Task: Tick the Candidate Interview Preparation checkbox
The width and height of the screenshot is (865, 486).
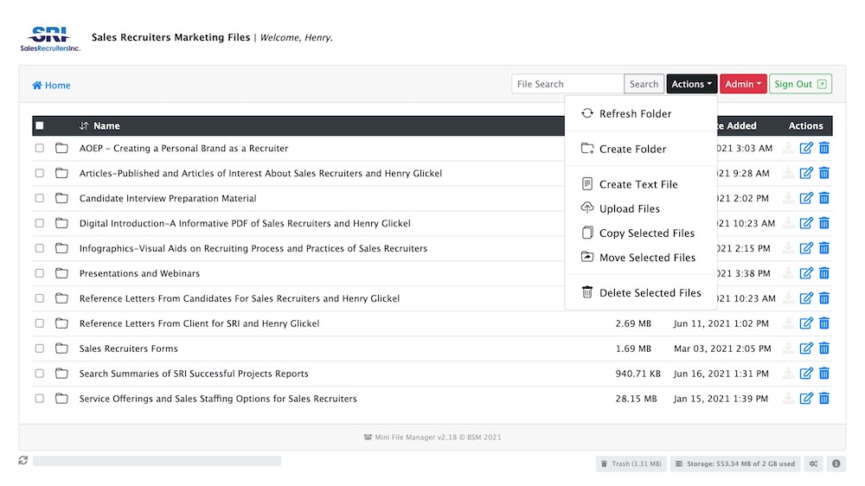Action: click(x=40, y=198)
